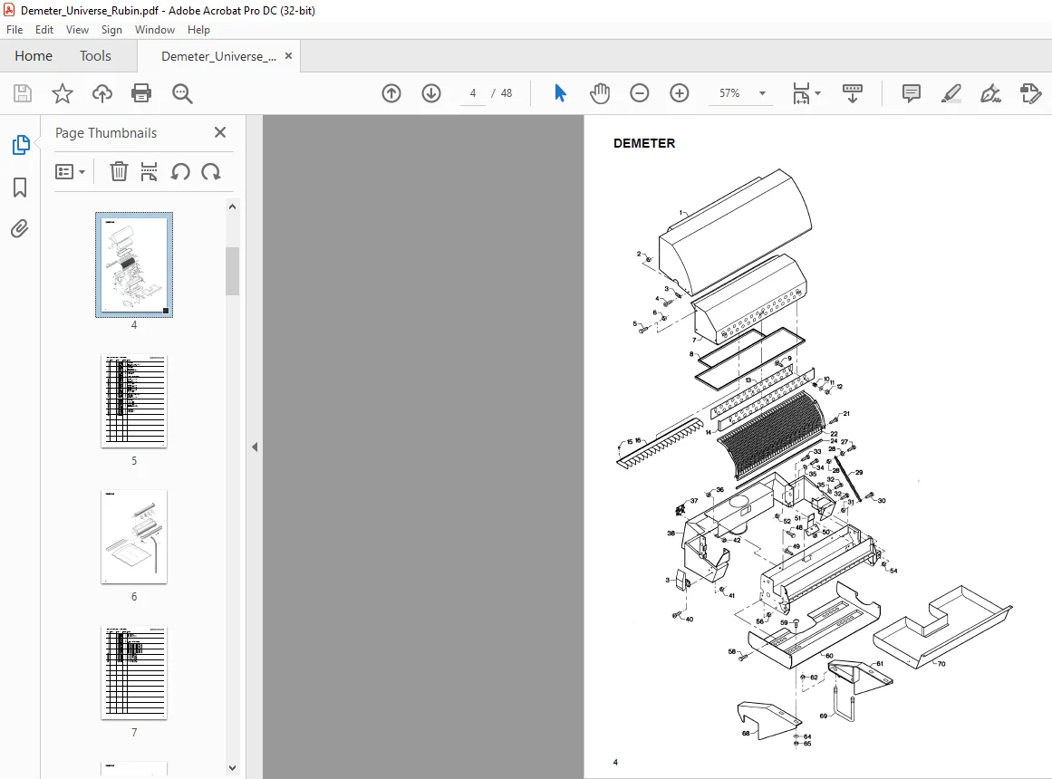Open the 57% zoom level dropdown
1052x779 pixels.
click(762, 93)
